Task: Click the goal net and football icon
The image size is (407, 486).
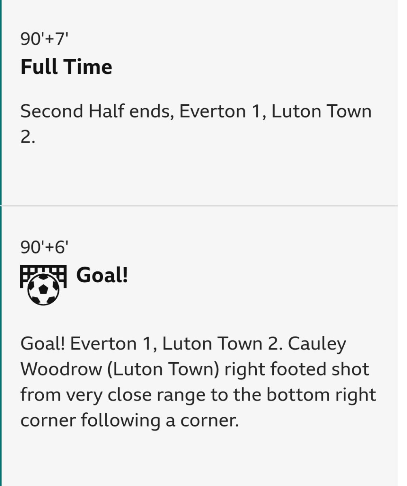Action: (x=43, y=285)
